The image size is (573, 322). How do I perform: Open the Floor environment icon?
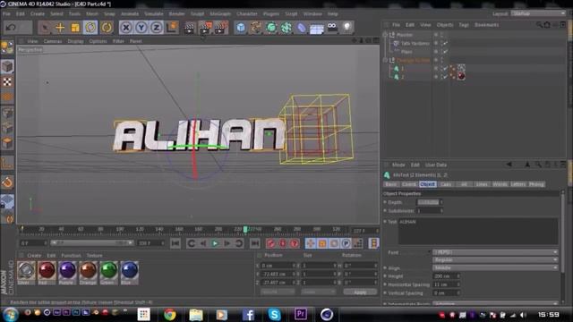coord(316,28)
